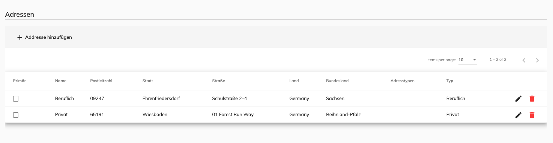The height and width of the screenshot is (143, 553).
Task: Go to next page of addresses
Action: 537,60
